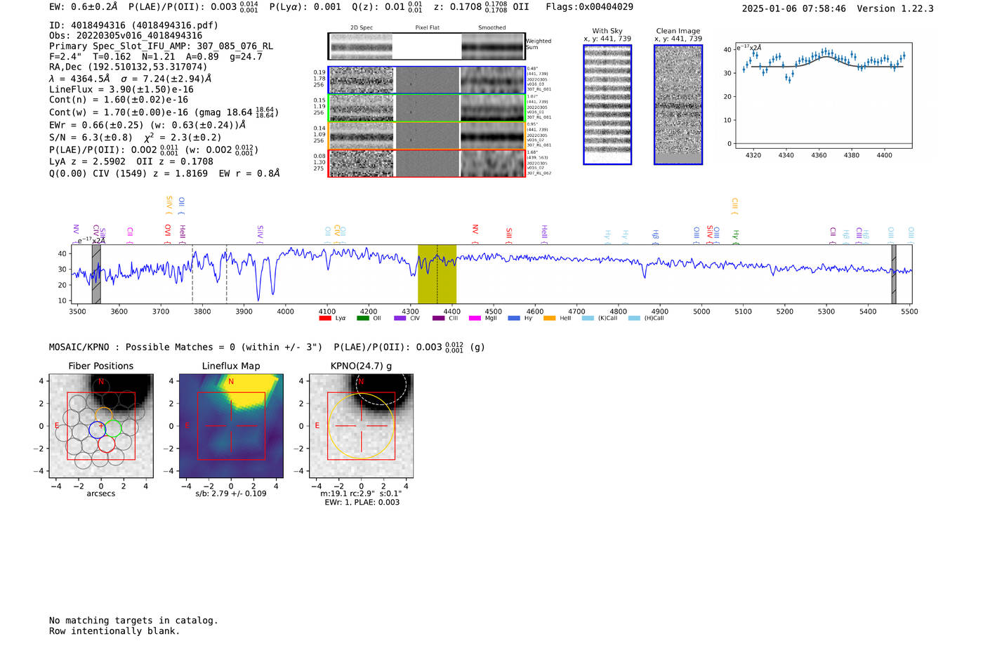Screen dimensions: 983x669
Task: Click the ID 4018494316 line
Action: click(x=133, y=25)
